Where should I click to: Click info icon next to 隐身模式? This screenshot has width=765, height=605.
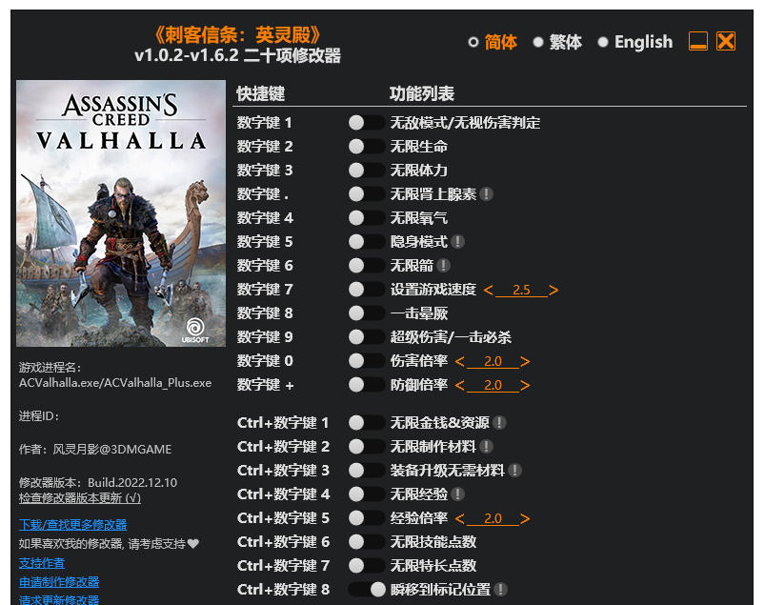pyautogui.click(x=457, y=241)
